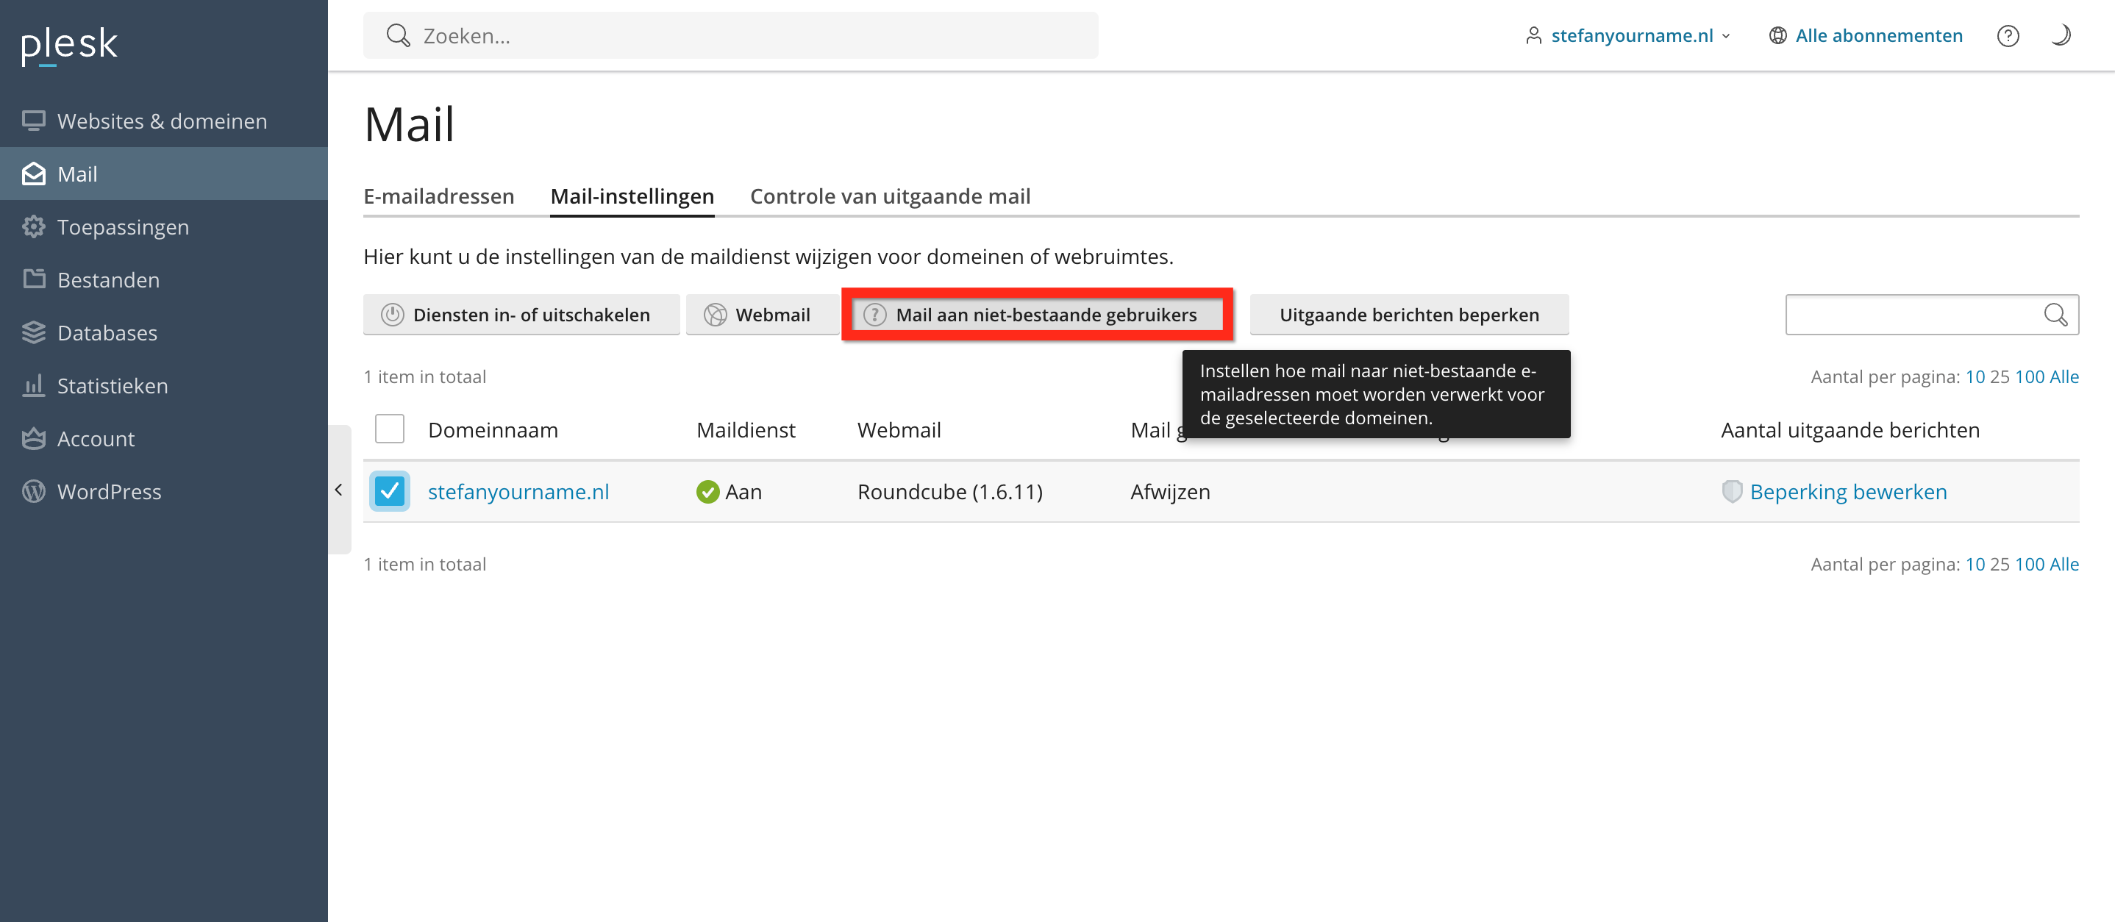
Task: Open WordPress from the sidebar
Action: click(108, 492)
